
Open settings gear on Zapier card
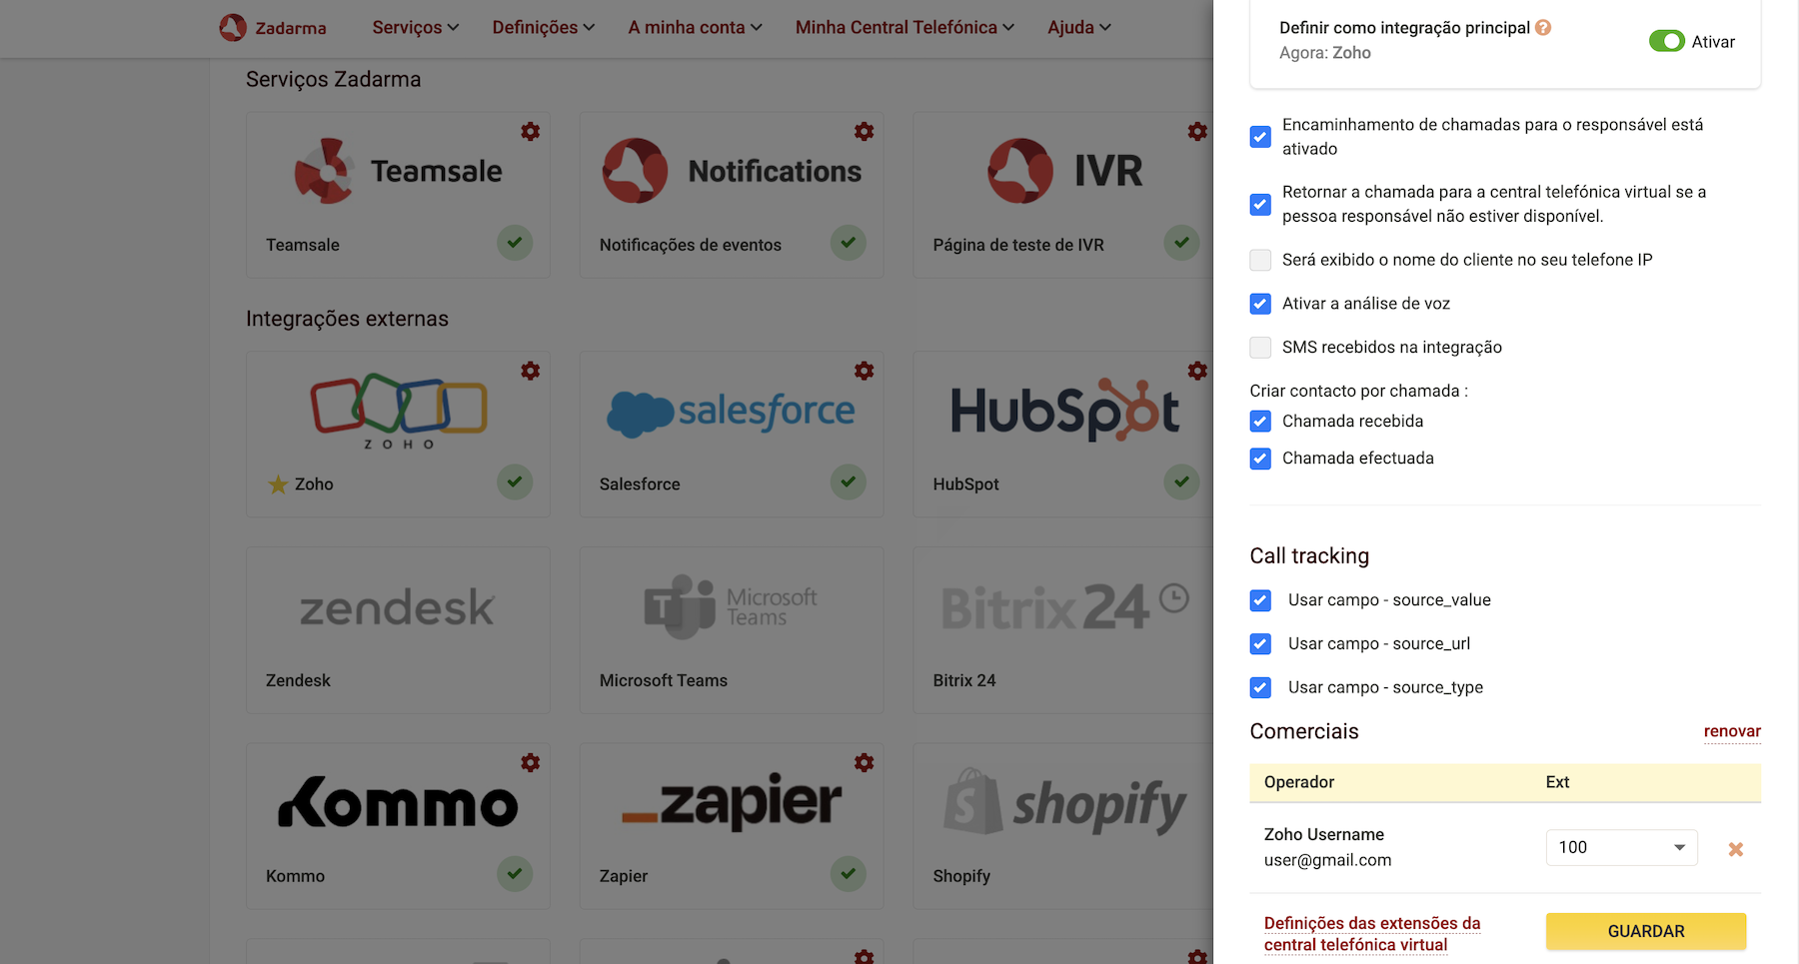tap(865, 763)
